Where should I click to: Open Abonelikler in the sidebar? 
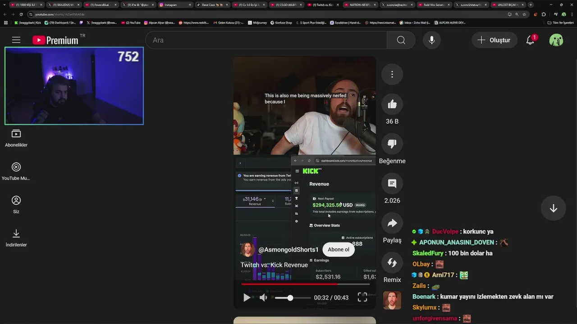pos(16,138)
